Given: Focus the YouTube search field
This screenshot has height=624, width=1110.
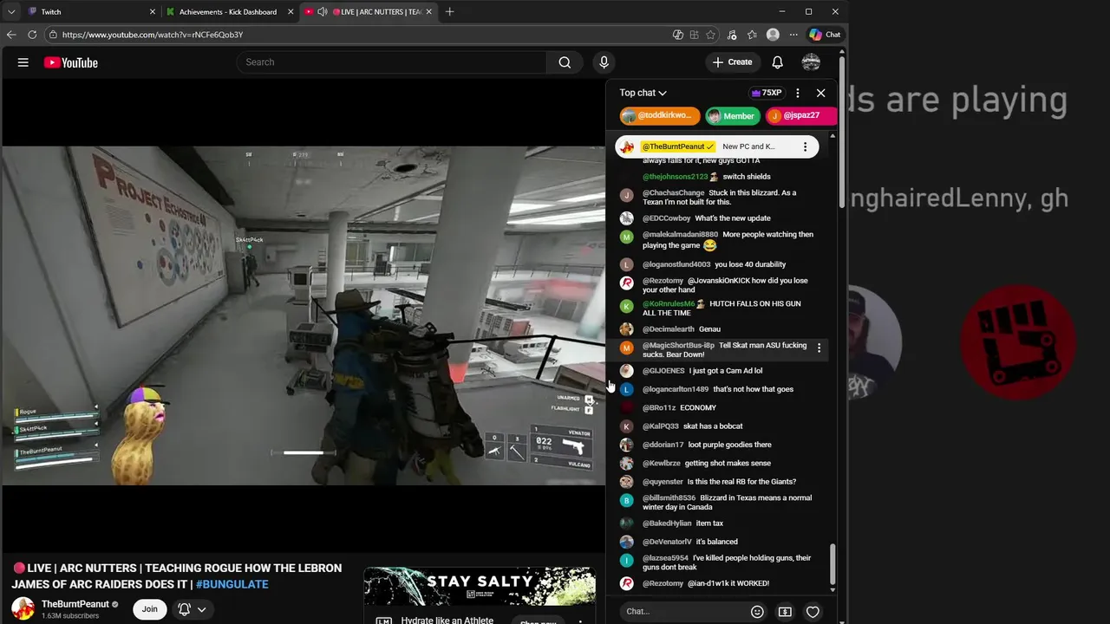Looking at the screenshot, I should (x=391, y=62).
